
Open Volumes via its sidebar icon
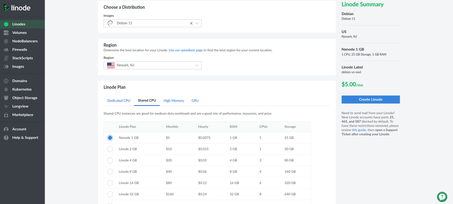6,33
